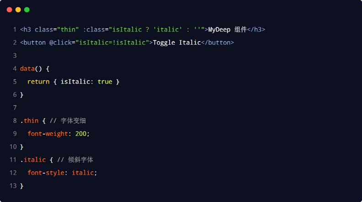Click the value 200 on line 9
362x202 pixels.
pyautogui.click(x=81, y=134)
